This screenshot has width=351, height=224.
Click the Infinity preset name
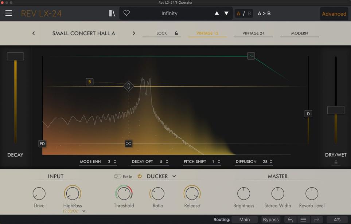tap(169, 13)
